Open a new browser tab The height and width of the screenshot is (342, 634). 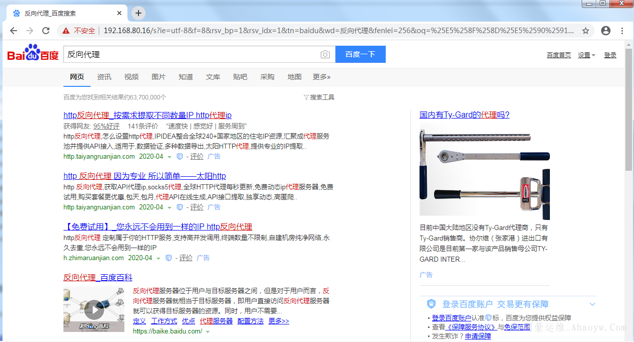(x=138, y=13)
